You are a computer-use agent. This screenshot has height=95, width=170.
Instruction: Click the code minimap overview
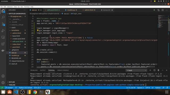(163, 22)
